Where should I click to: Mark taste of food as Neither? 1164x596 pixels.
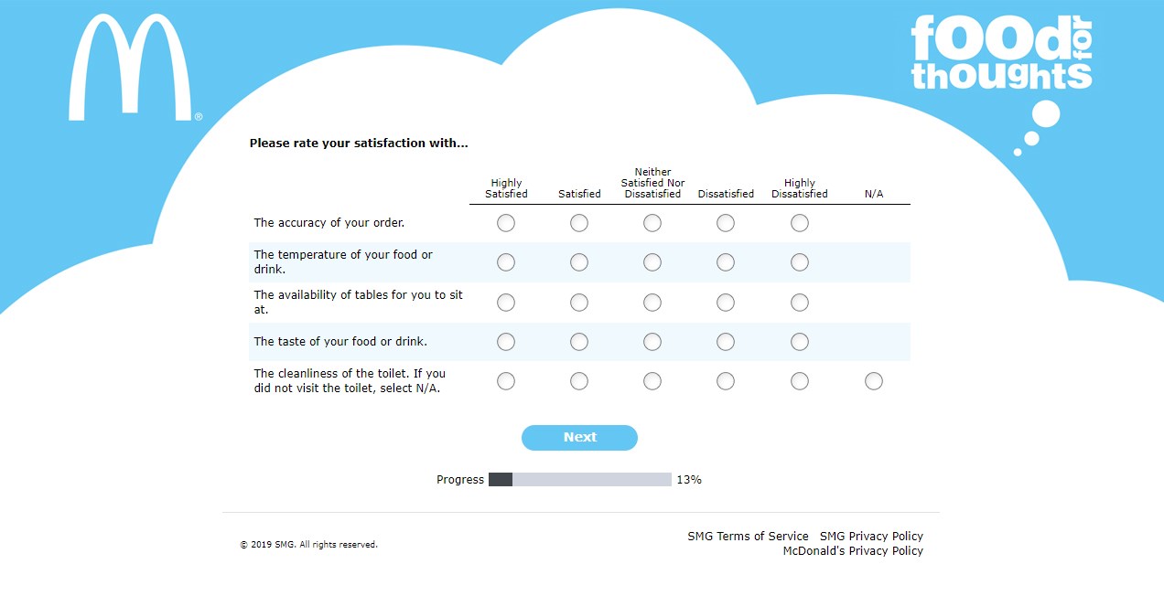click(652, 342)
